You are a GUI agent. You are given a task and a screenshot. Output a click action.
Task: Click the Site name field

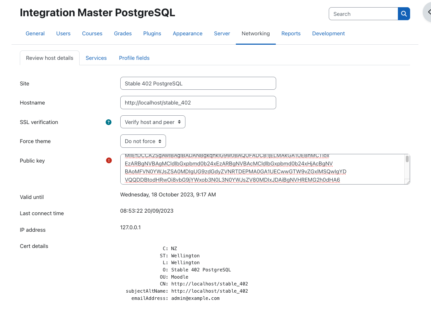coord(198,83)
